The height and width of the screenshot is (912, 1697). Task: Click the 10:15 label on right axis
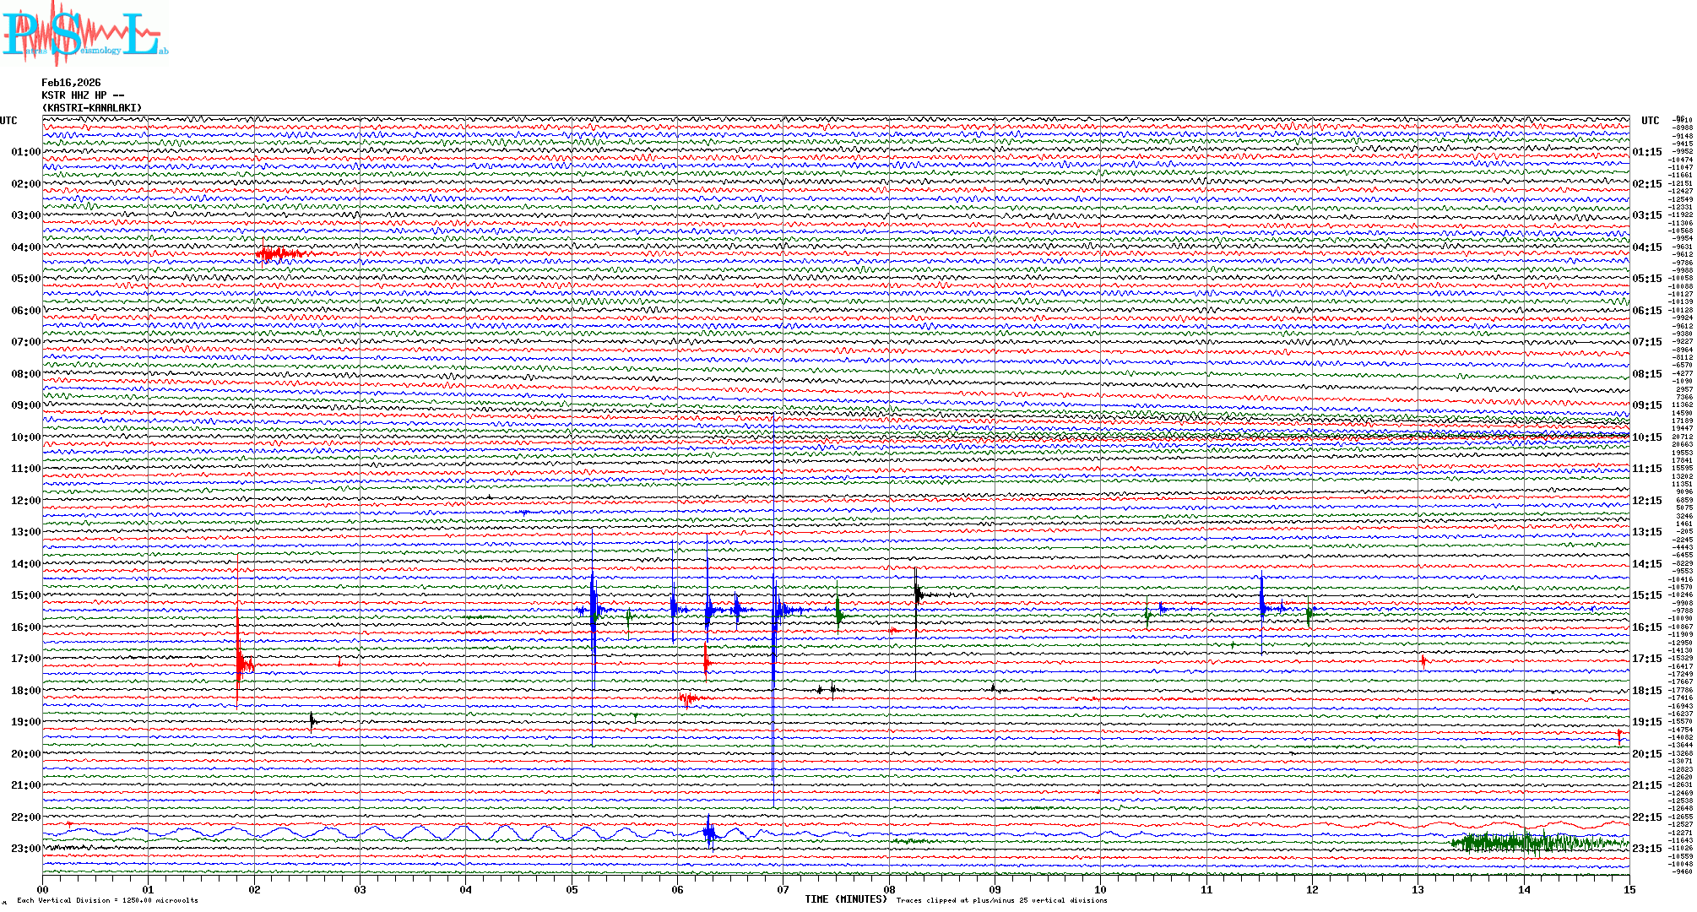(x=1646, y=437)
